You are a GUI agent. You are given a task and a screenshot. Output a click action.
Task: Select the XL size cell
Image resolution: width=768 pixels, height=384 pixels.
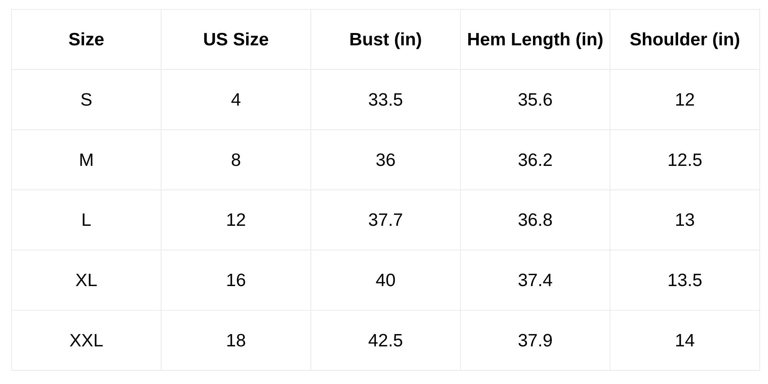(x=86, y=280)
